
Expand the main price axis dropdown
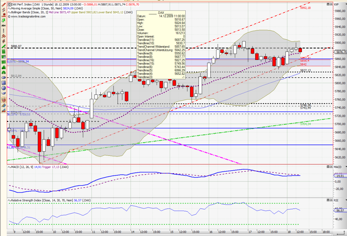coord(346,4)
